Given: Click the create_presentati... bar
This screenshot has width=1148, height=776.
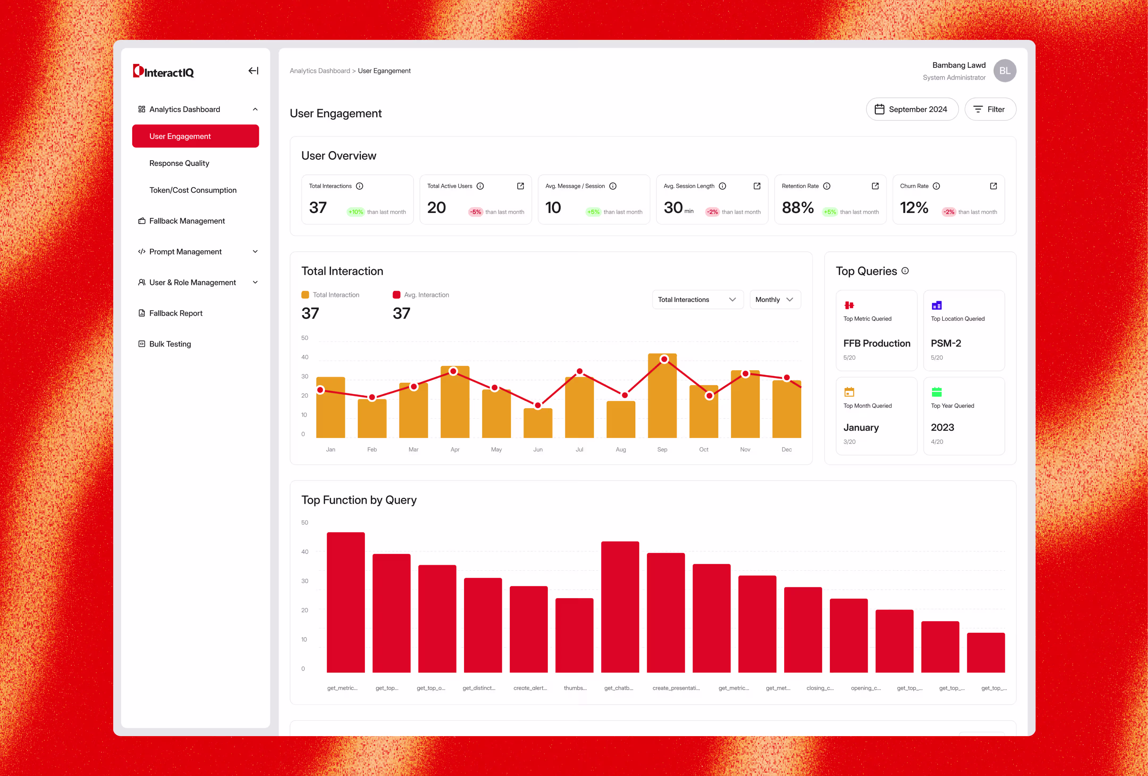Looking at the screenshot, I should [665, 613].
